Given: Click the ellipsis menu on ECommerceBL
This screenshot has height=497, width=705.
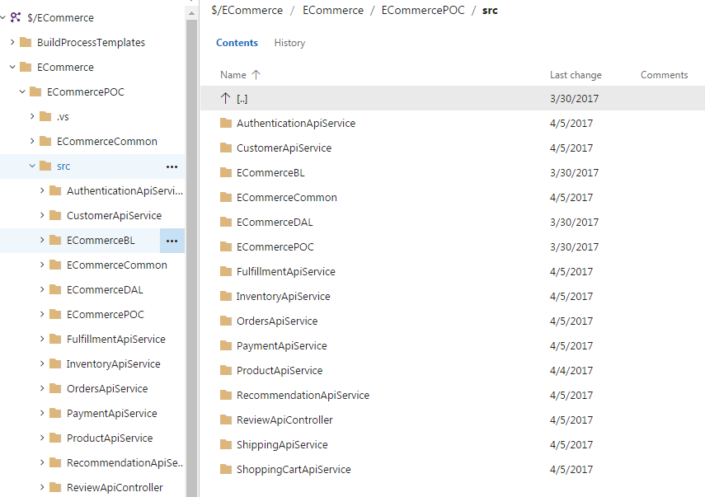Looking at the screenshot, I should pos(172,240).
